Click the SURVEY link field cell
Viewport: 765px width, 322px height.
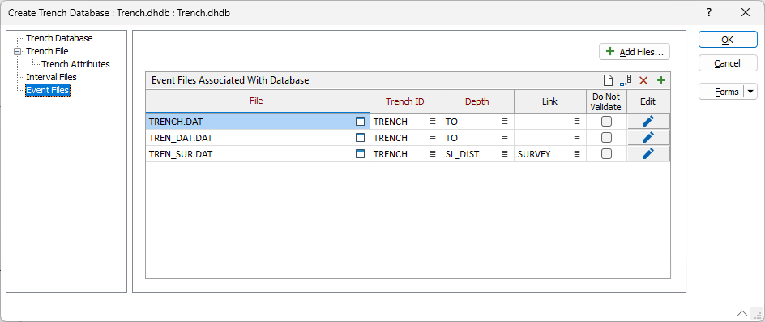point(544,154)
